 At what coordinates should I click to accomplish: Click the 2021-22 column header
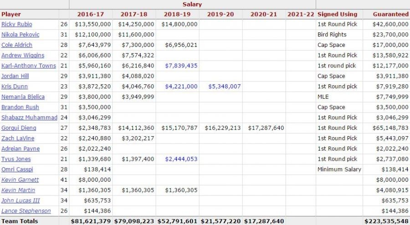click(x=301, y=15)
